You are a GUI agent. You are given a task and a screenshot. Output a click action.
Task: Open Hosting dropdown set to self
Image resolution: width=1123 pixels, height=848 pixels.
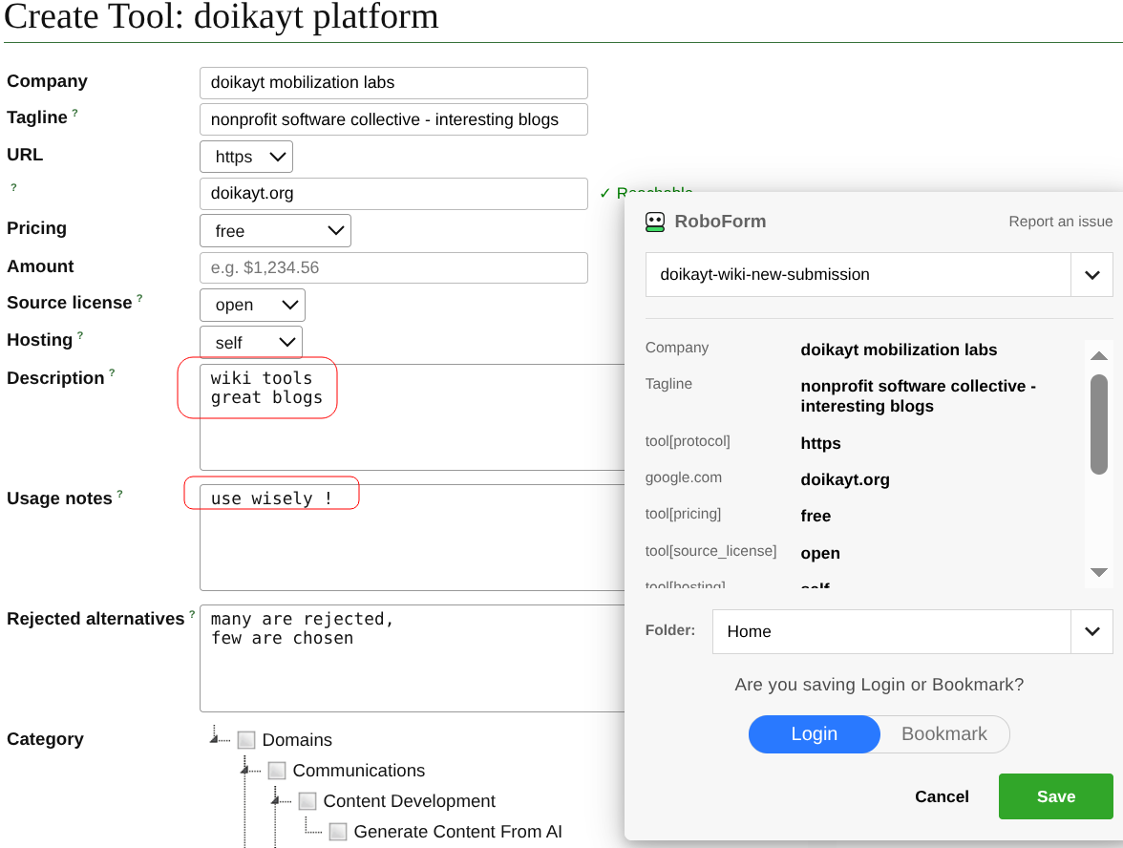coord(250,342)
